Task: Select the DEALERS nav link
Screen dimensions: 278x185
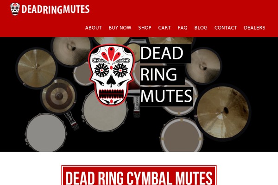Action: 254,28
